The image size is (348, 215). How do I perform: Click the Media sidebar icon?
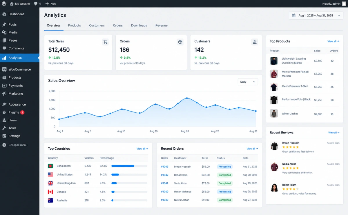tap(4, 32)
